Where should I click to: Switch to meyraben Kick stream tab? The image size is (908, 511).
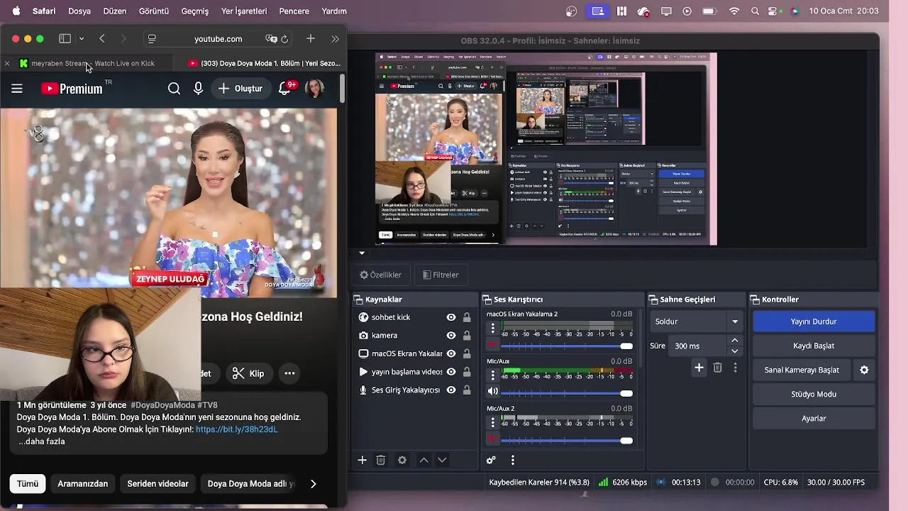86,63
